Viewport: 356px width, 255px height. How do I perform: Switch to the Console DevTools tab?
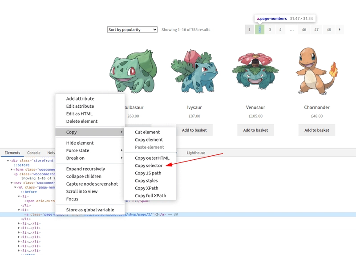[34, 153]
